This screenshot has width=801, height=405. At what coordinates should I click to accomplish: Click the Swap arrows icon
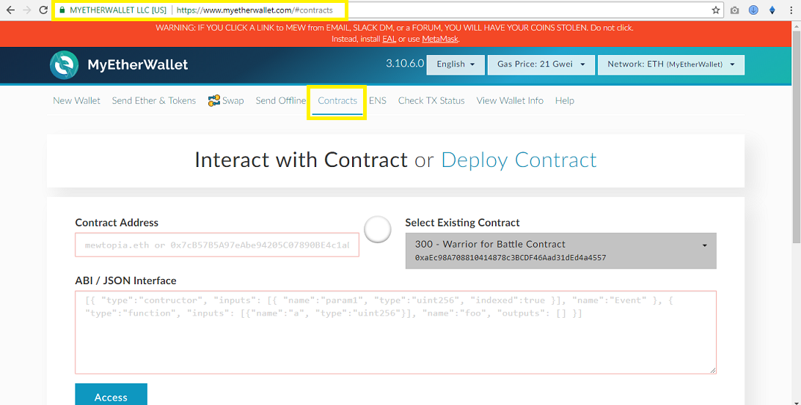click(x=214, y=100)
